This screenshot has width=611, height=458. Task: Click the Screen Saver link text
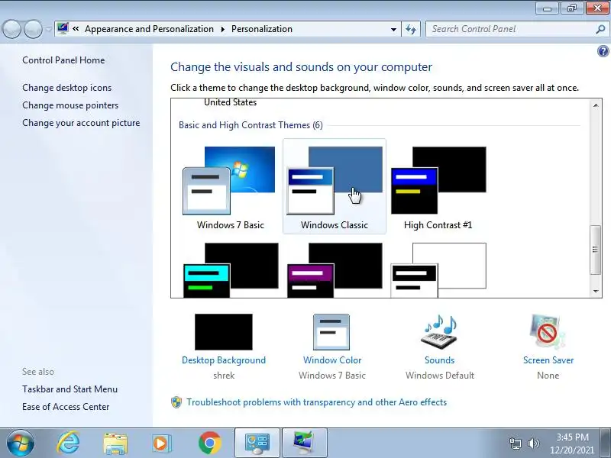point(548,360)
